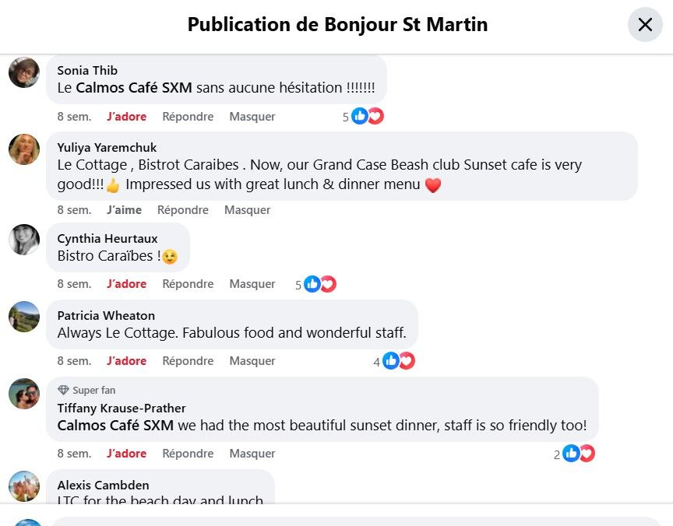Show reactions on Cynthia Heurtaux's comment
Image resolution: width=673 pixels, height=526 pixels.
coord(319,285)
